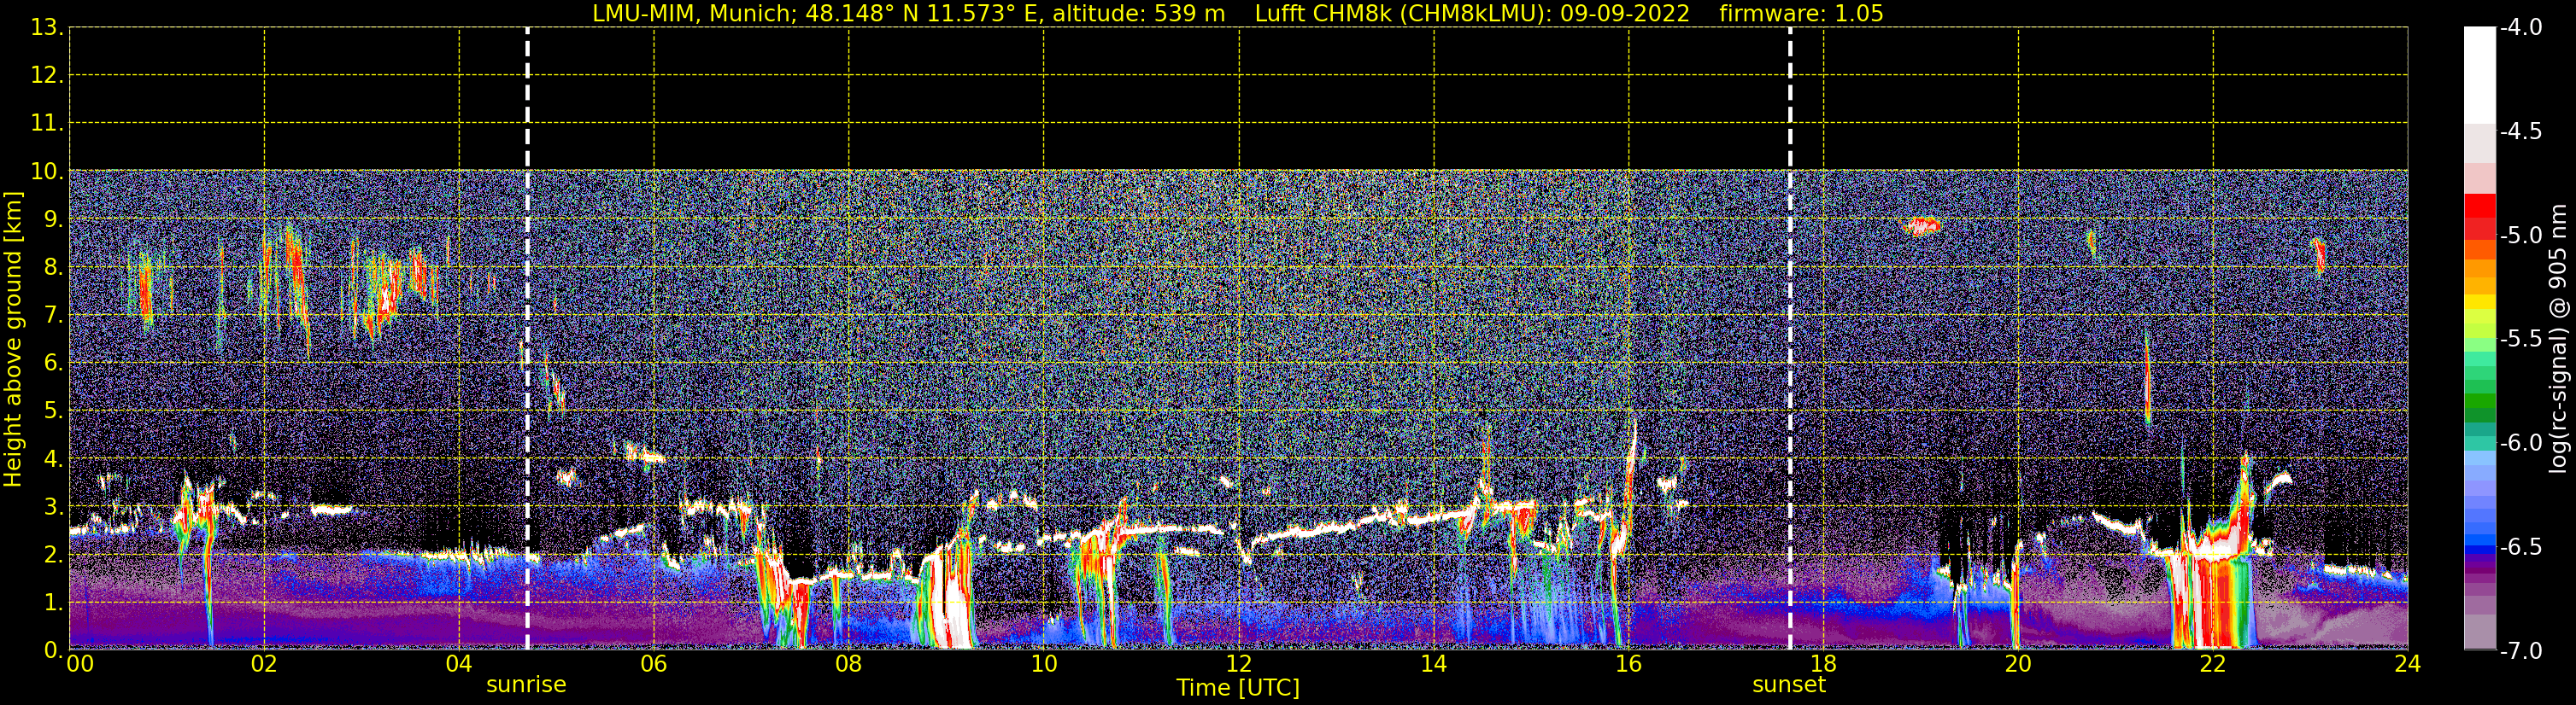
Task: Click the 'firmware: 1.05' text in the title
Action: point(1801,14)
